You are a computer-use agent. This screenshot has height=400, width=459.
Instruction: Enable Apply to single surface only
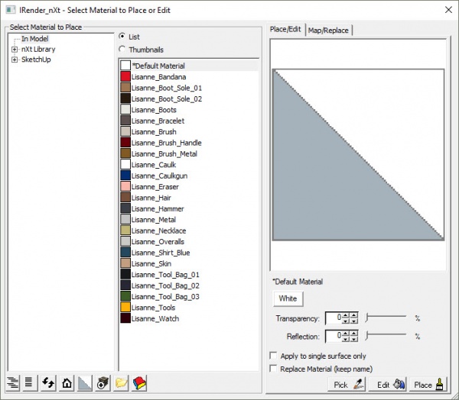275,356
